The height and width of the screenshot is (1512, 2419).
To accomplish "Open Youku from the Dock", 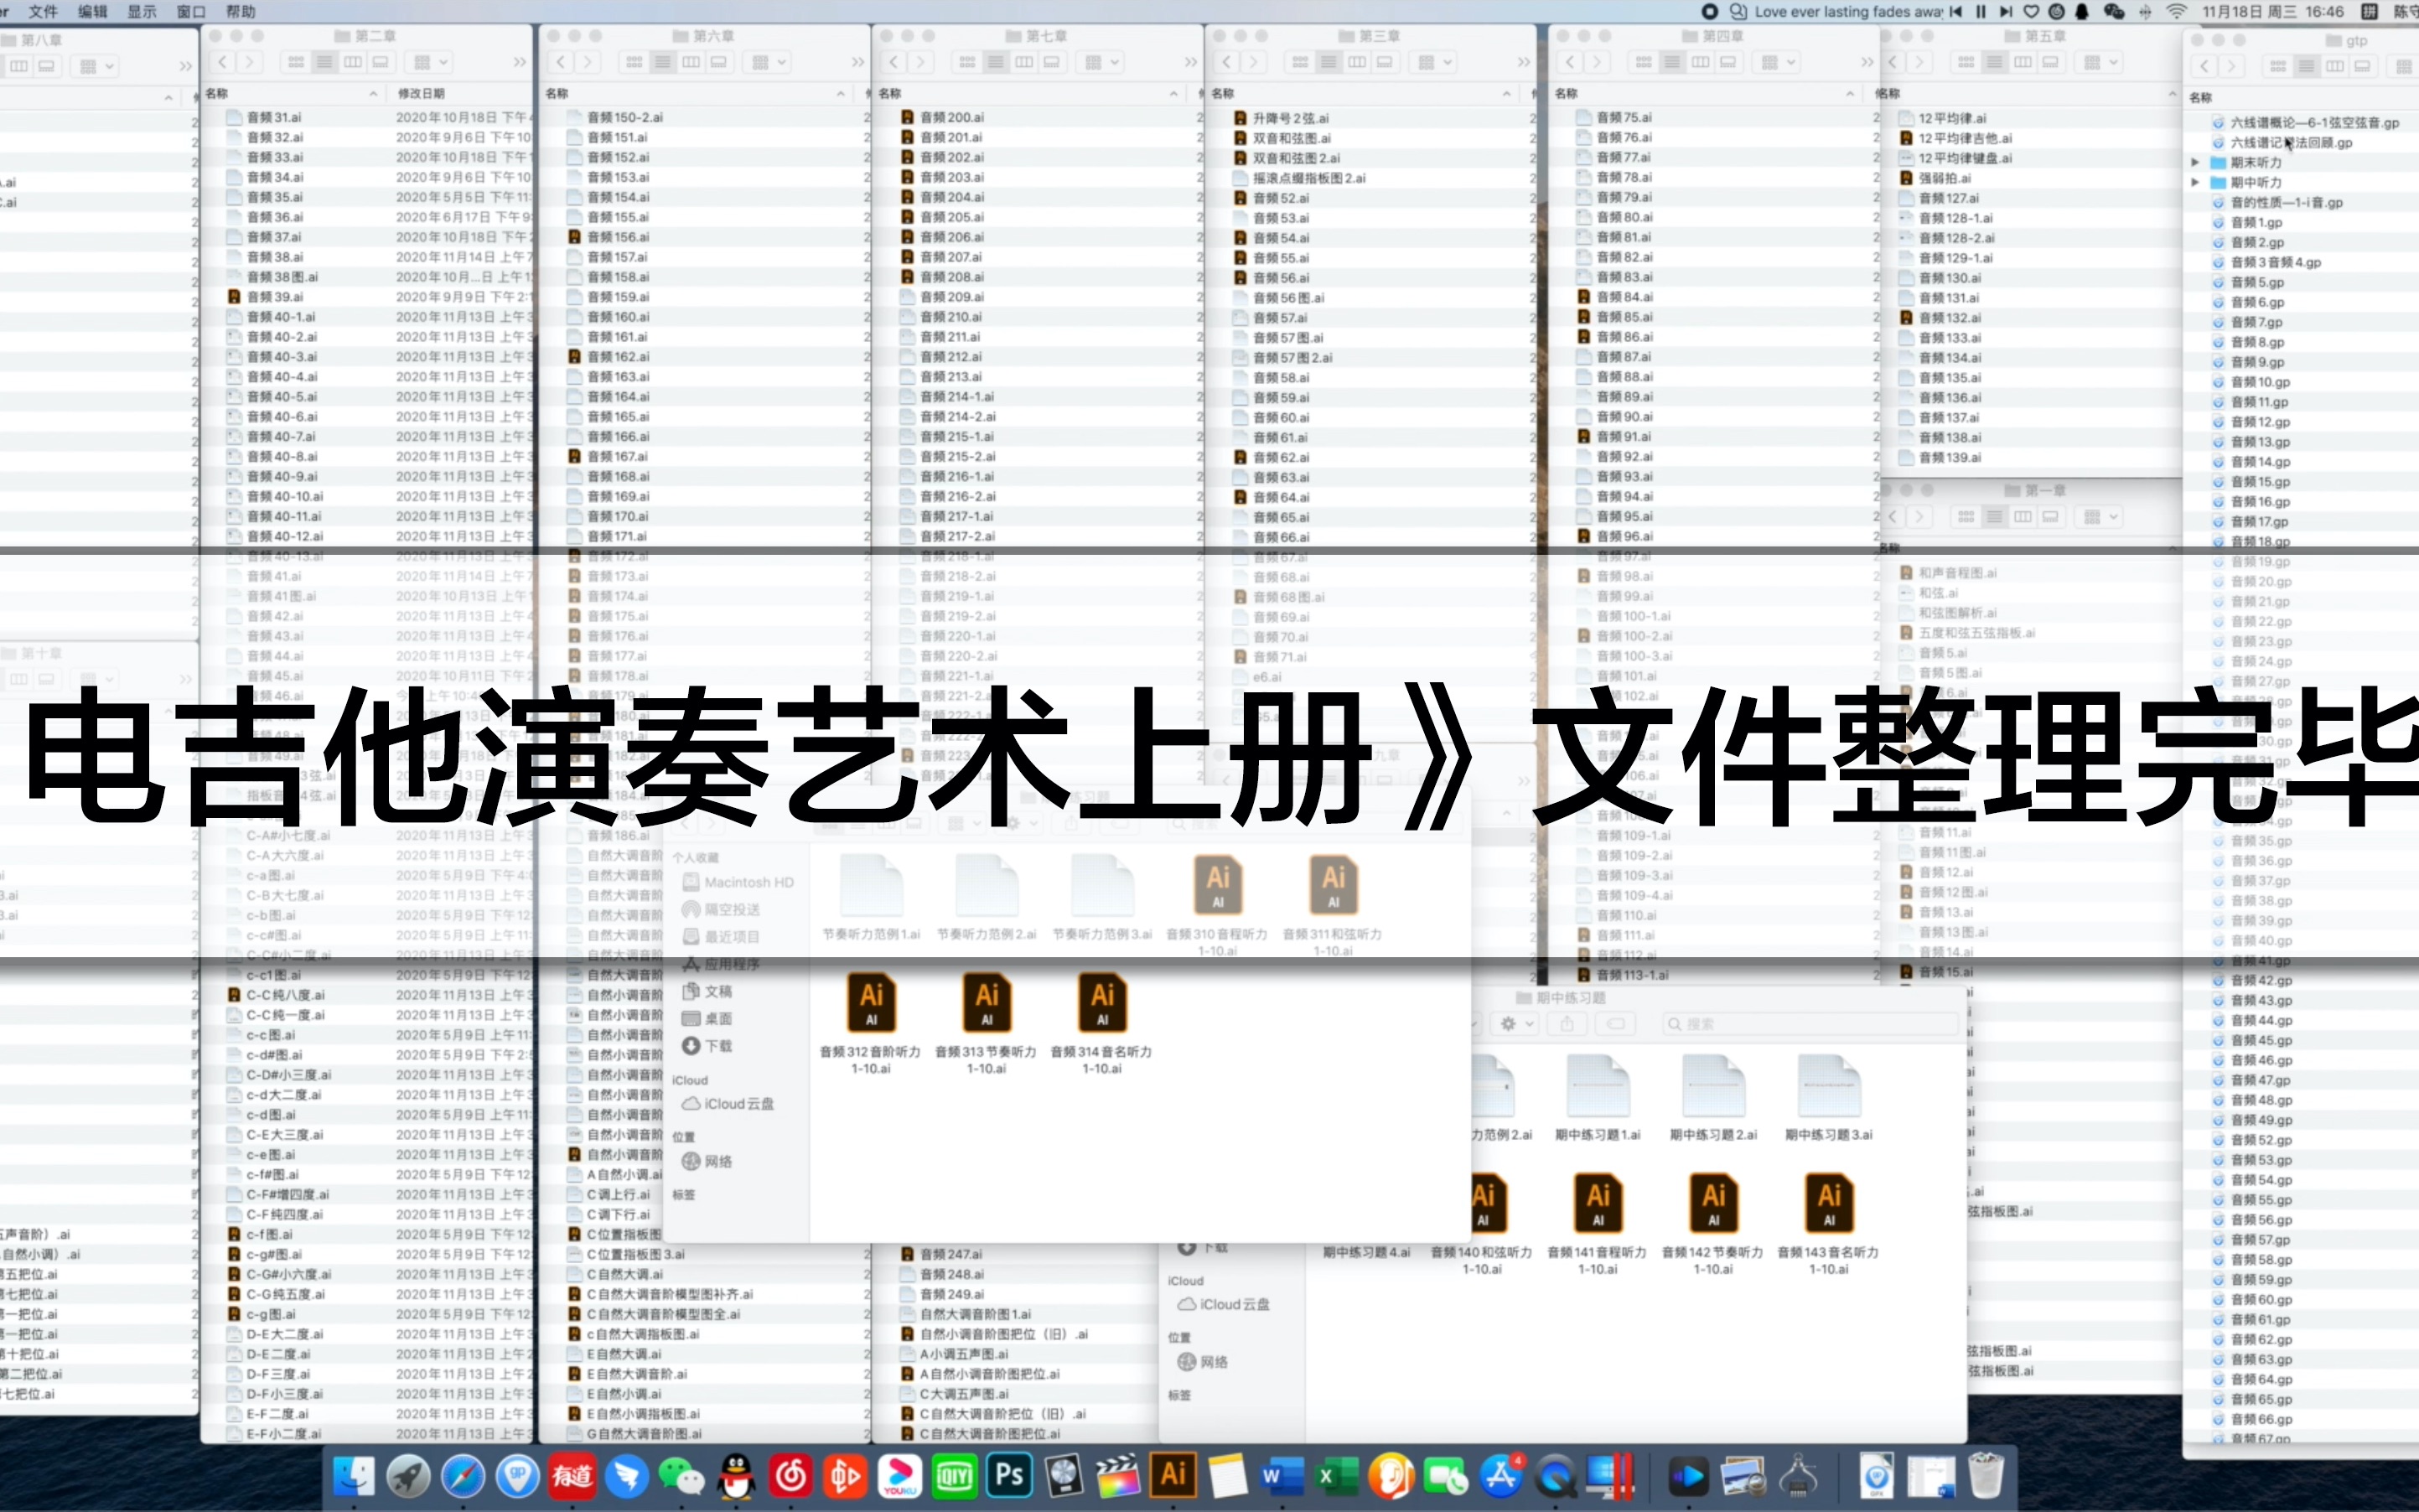I will click(900, 1475).
